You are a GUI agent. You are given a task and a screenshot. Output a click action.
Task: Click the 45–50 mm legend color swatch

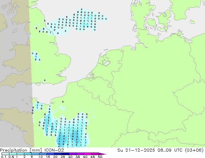[x=95, y=154]
